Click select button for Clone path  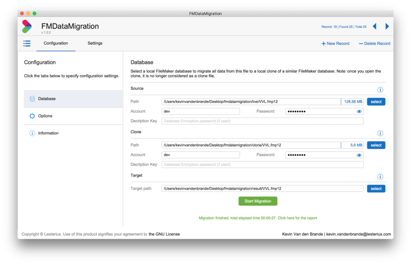376,145
